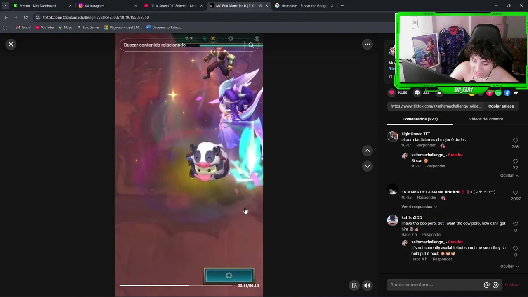The width and height of the screenshot is (528, 297).
Task: Reply to LightGruvia TFT's comment
Action: coord(426,145)
